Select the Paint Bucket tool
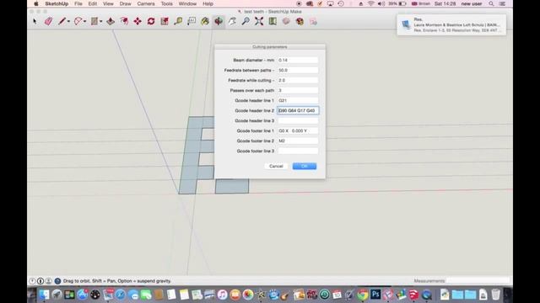This screenshot has height=303, width=540. [205, 21]
